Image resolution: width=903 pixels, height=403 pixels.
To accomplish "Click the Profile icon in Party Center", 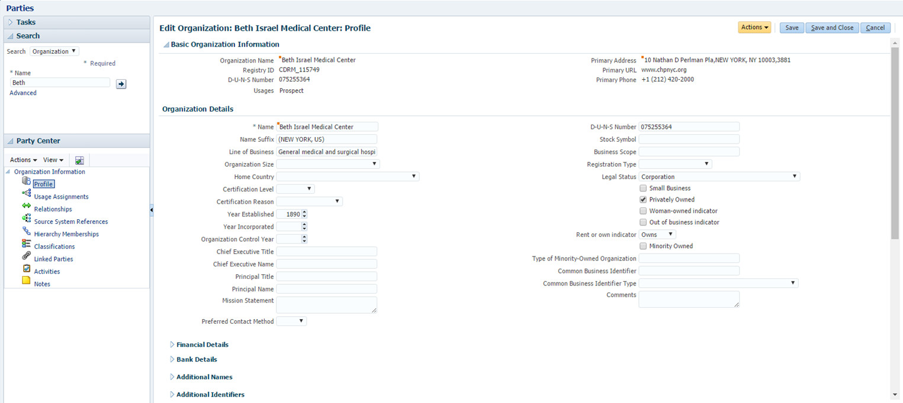I will point(26,181).
